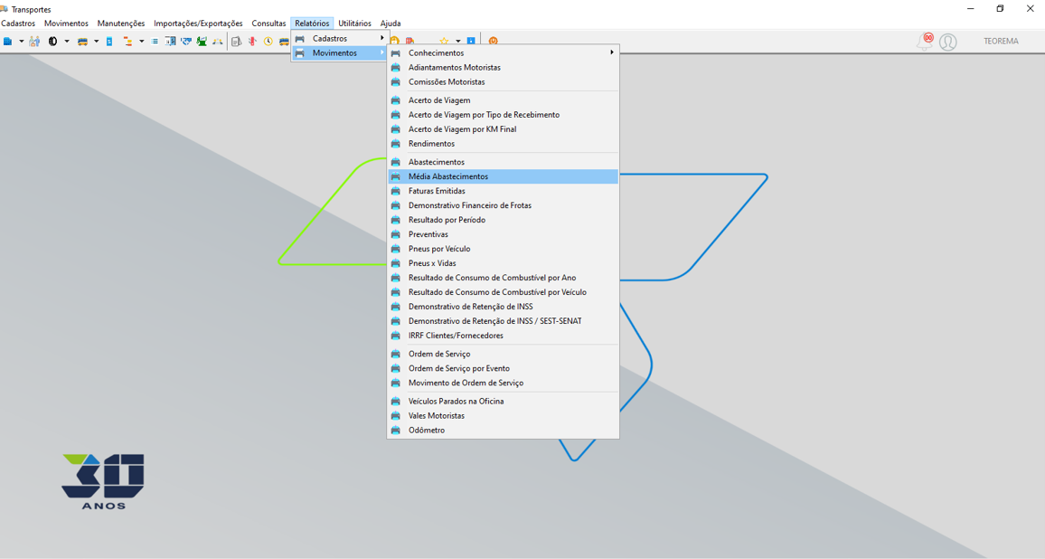Viewport: 1045px width, 559px height.
Task: Open Pneus por Veículo report
Action: [504, 249]
